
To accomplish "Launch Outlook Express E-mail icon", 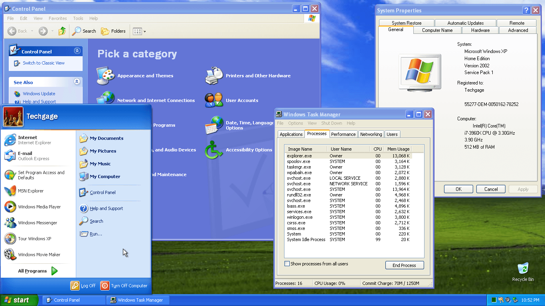I will pyautogui.click(x=10, y=156).
